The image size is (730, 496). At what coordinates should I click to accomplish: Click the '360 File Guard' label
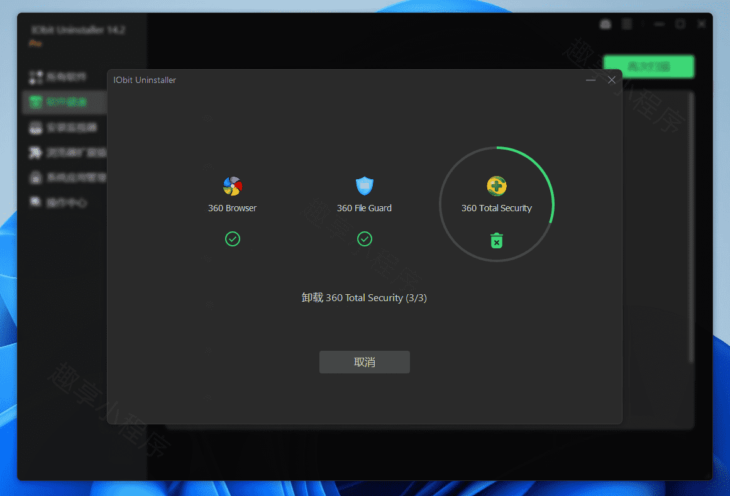click(x=364, y=208)
